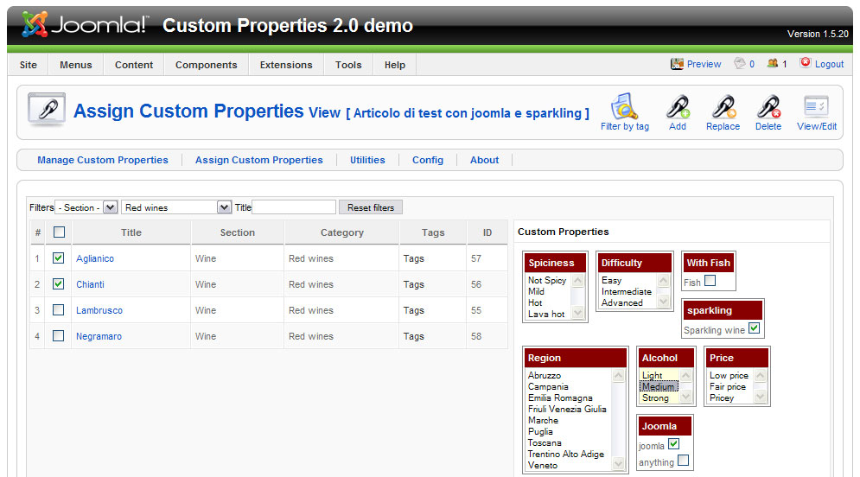
Task: Uncheck the Aglianico row checkbox
Action: tap(58, 258)
